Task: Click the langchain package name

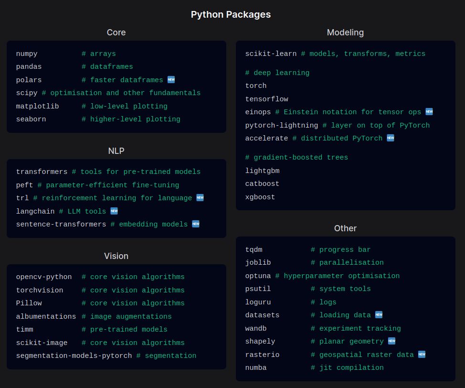Action: (35, 211)
